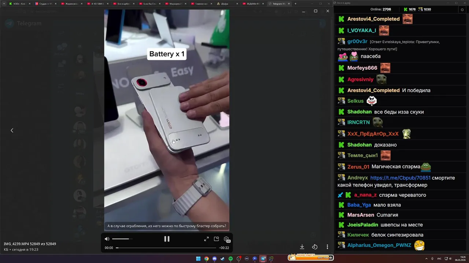This screenshot has height=263, width=469.
Task: Open the browser tab search dropdown
Action: click(3, 4)
